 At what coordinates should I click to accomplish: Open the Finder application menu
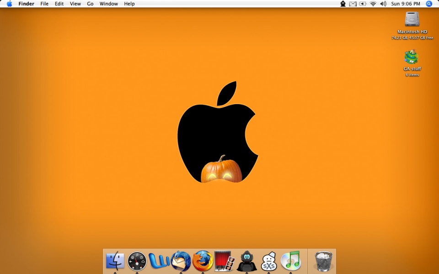pyautogui.click(x=27, y=4)
